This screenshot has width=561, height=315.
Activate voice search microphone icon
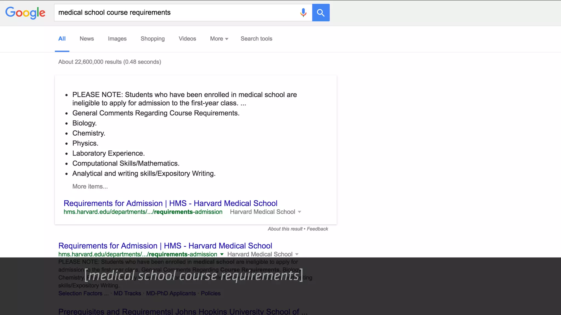coord(303,13)
